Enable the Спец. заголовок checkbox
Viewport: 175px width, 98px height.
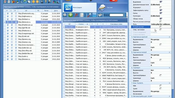[161, 30]
